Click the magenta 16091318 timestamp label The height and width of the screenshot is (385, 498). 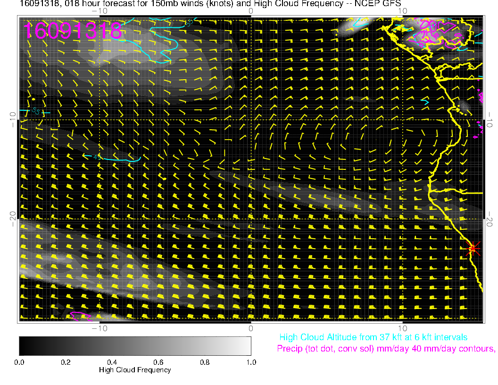point(73,31)
